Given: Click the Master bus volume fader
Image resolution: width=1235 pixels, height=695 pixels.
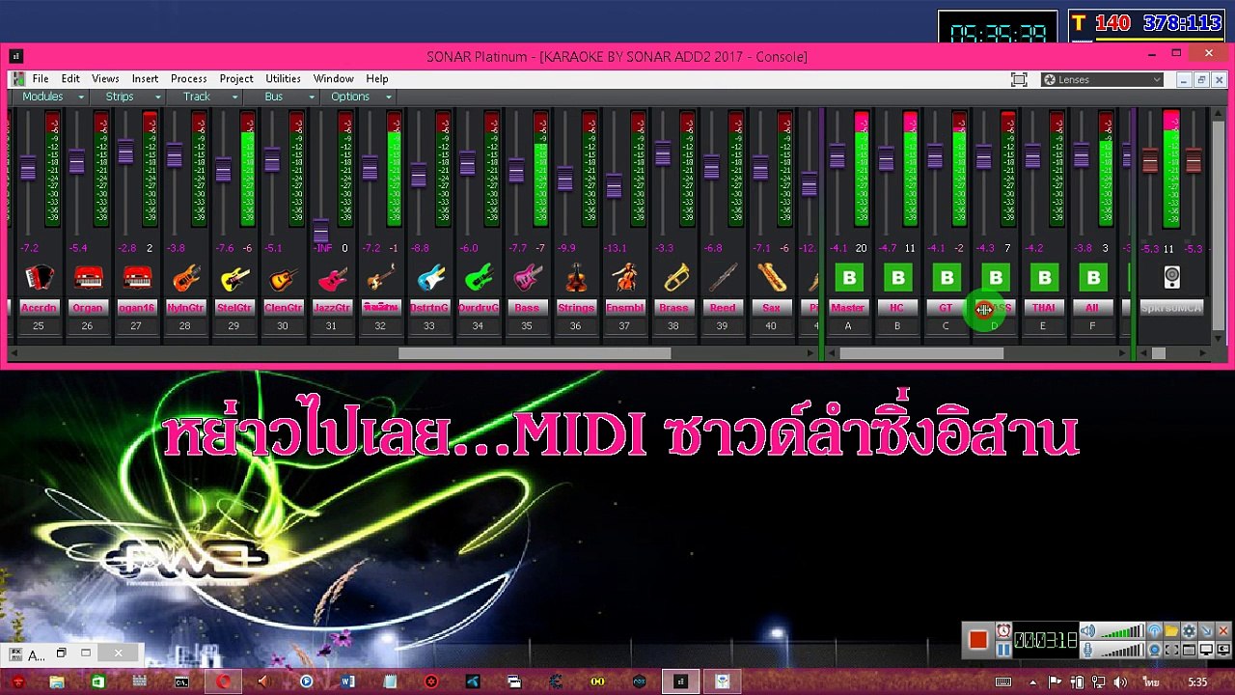Looking at the screenshot, I should 837,155.
